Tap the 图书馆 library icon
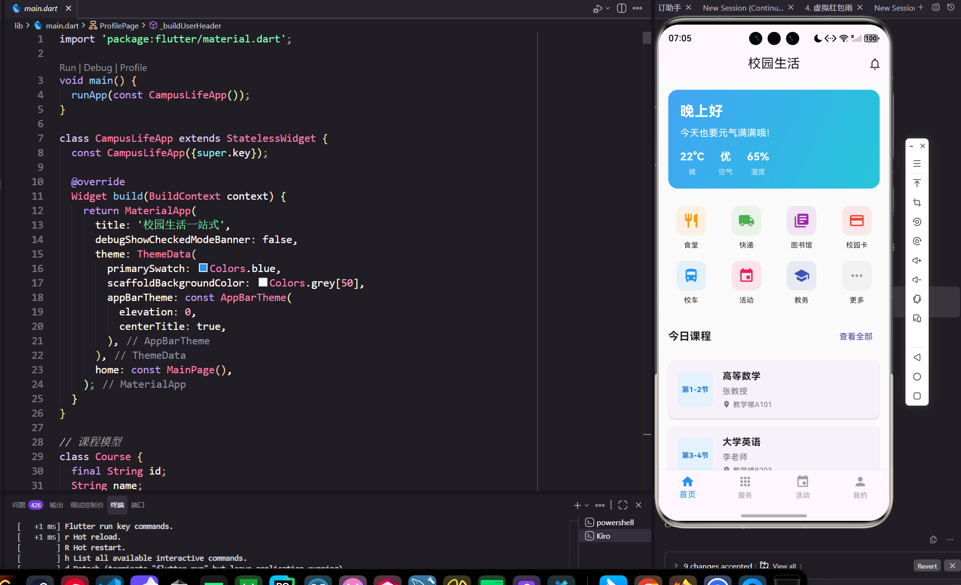961x585 pixels. 801,221
